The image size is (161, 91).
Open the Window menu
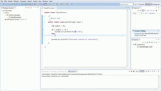[x=45, y=1]
